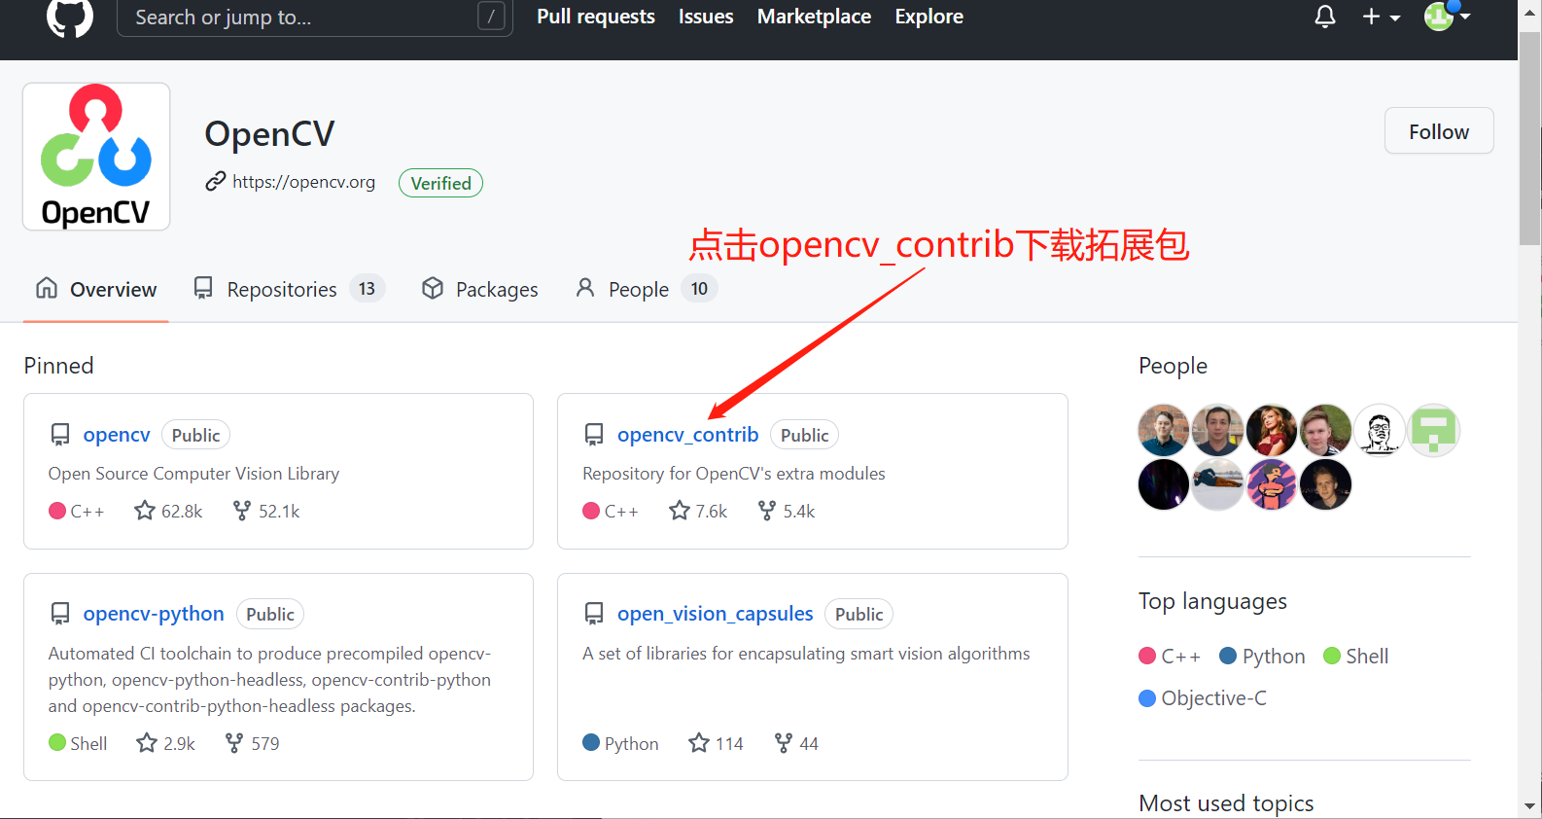1542x819 pixels.
Task: Click the repo icon beside open_vision_capsules
Action: tap(594, 614)
